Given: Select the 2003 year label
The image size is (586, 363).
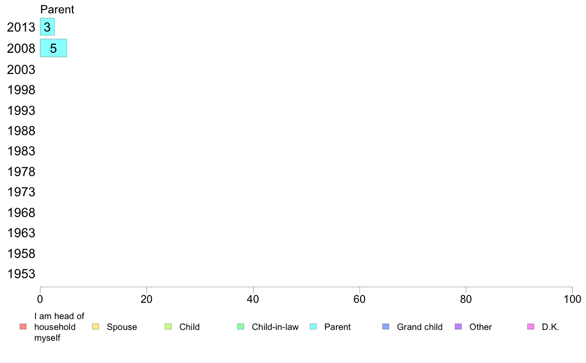Looking at the screenshot, I should pos(21,70).
